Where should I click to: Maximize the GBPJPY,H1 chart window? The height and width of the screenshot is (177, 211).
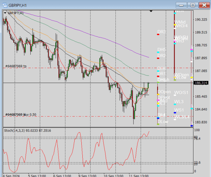[x=193, y=5]
